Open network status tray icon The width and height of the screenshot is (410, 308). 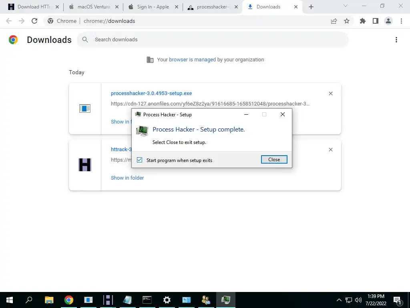tap(349, 300)
